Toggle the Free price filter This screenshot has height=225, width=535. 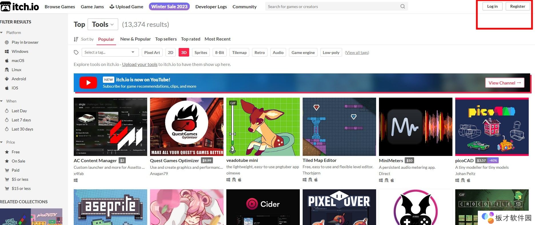point(15,152)
